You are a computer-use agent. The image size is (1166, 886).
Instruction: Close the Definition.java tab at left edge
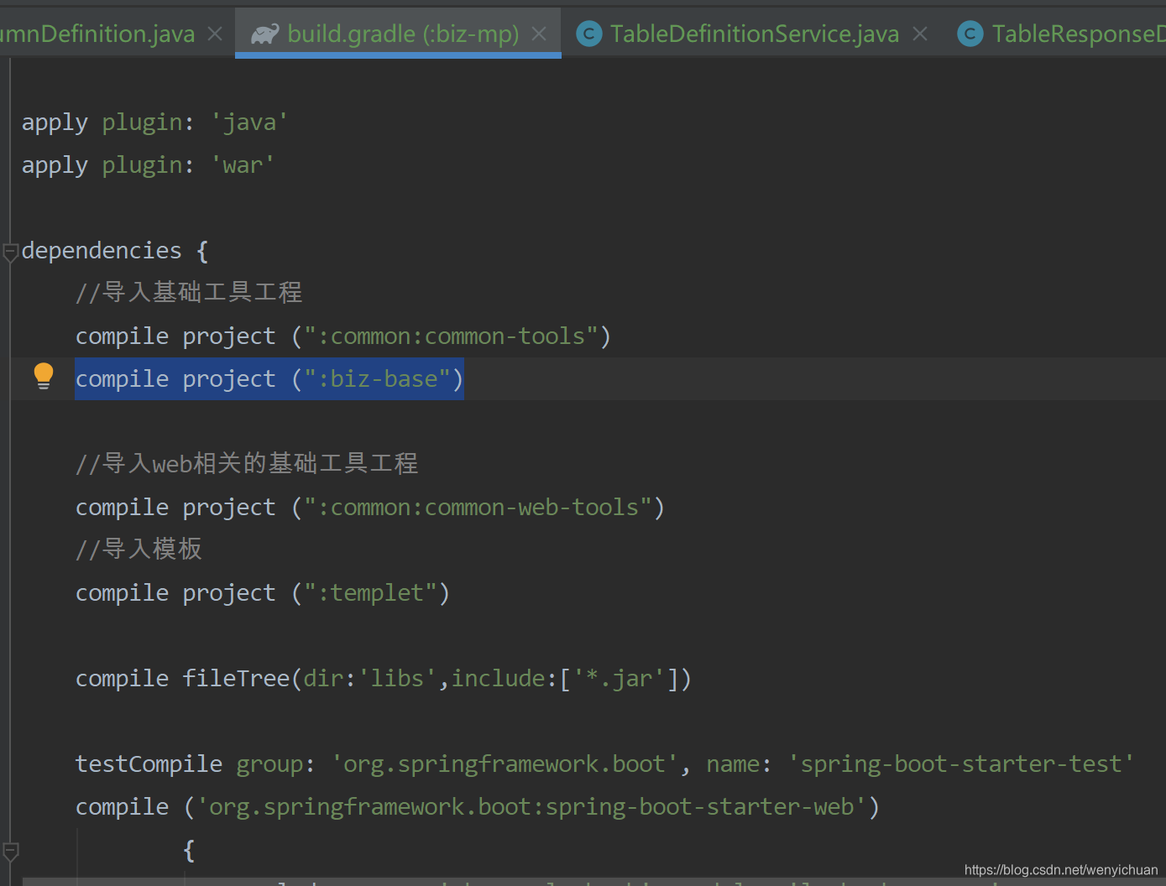pyautogui.click(x=215, y=34)
